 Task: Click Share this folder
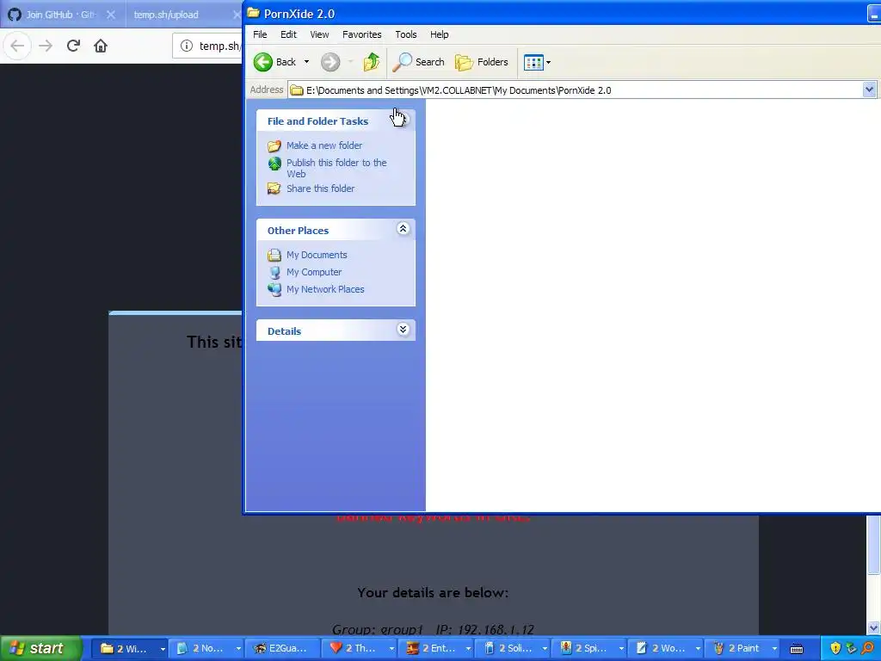coord(320,188)
